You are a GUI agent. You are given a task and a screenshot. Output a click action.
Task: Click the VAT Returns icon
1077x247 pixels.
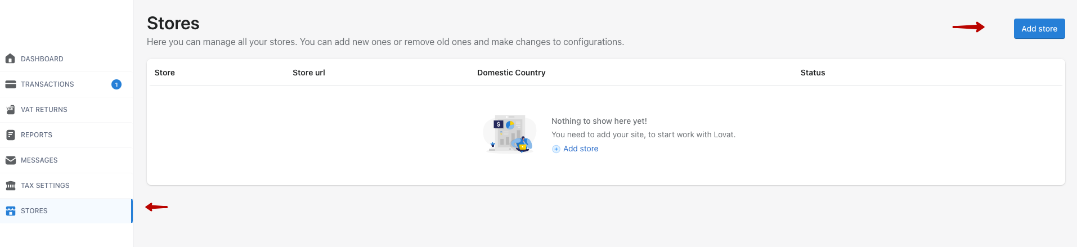click(x=10, y=110)
